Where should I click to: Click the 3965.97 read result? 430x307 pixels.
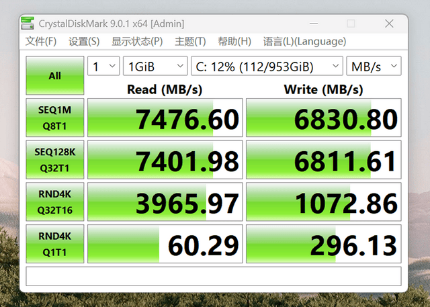165,202
